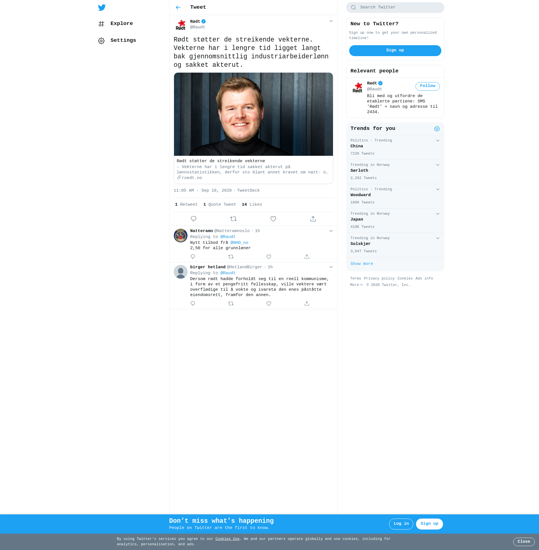Expand options for Japan trend
Viewport: 539px width, 550px height.
point(438,214)
